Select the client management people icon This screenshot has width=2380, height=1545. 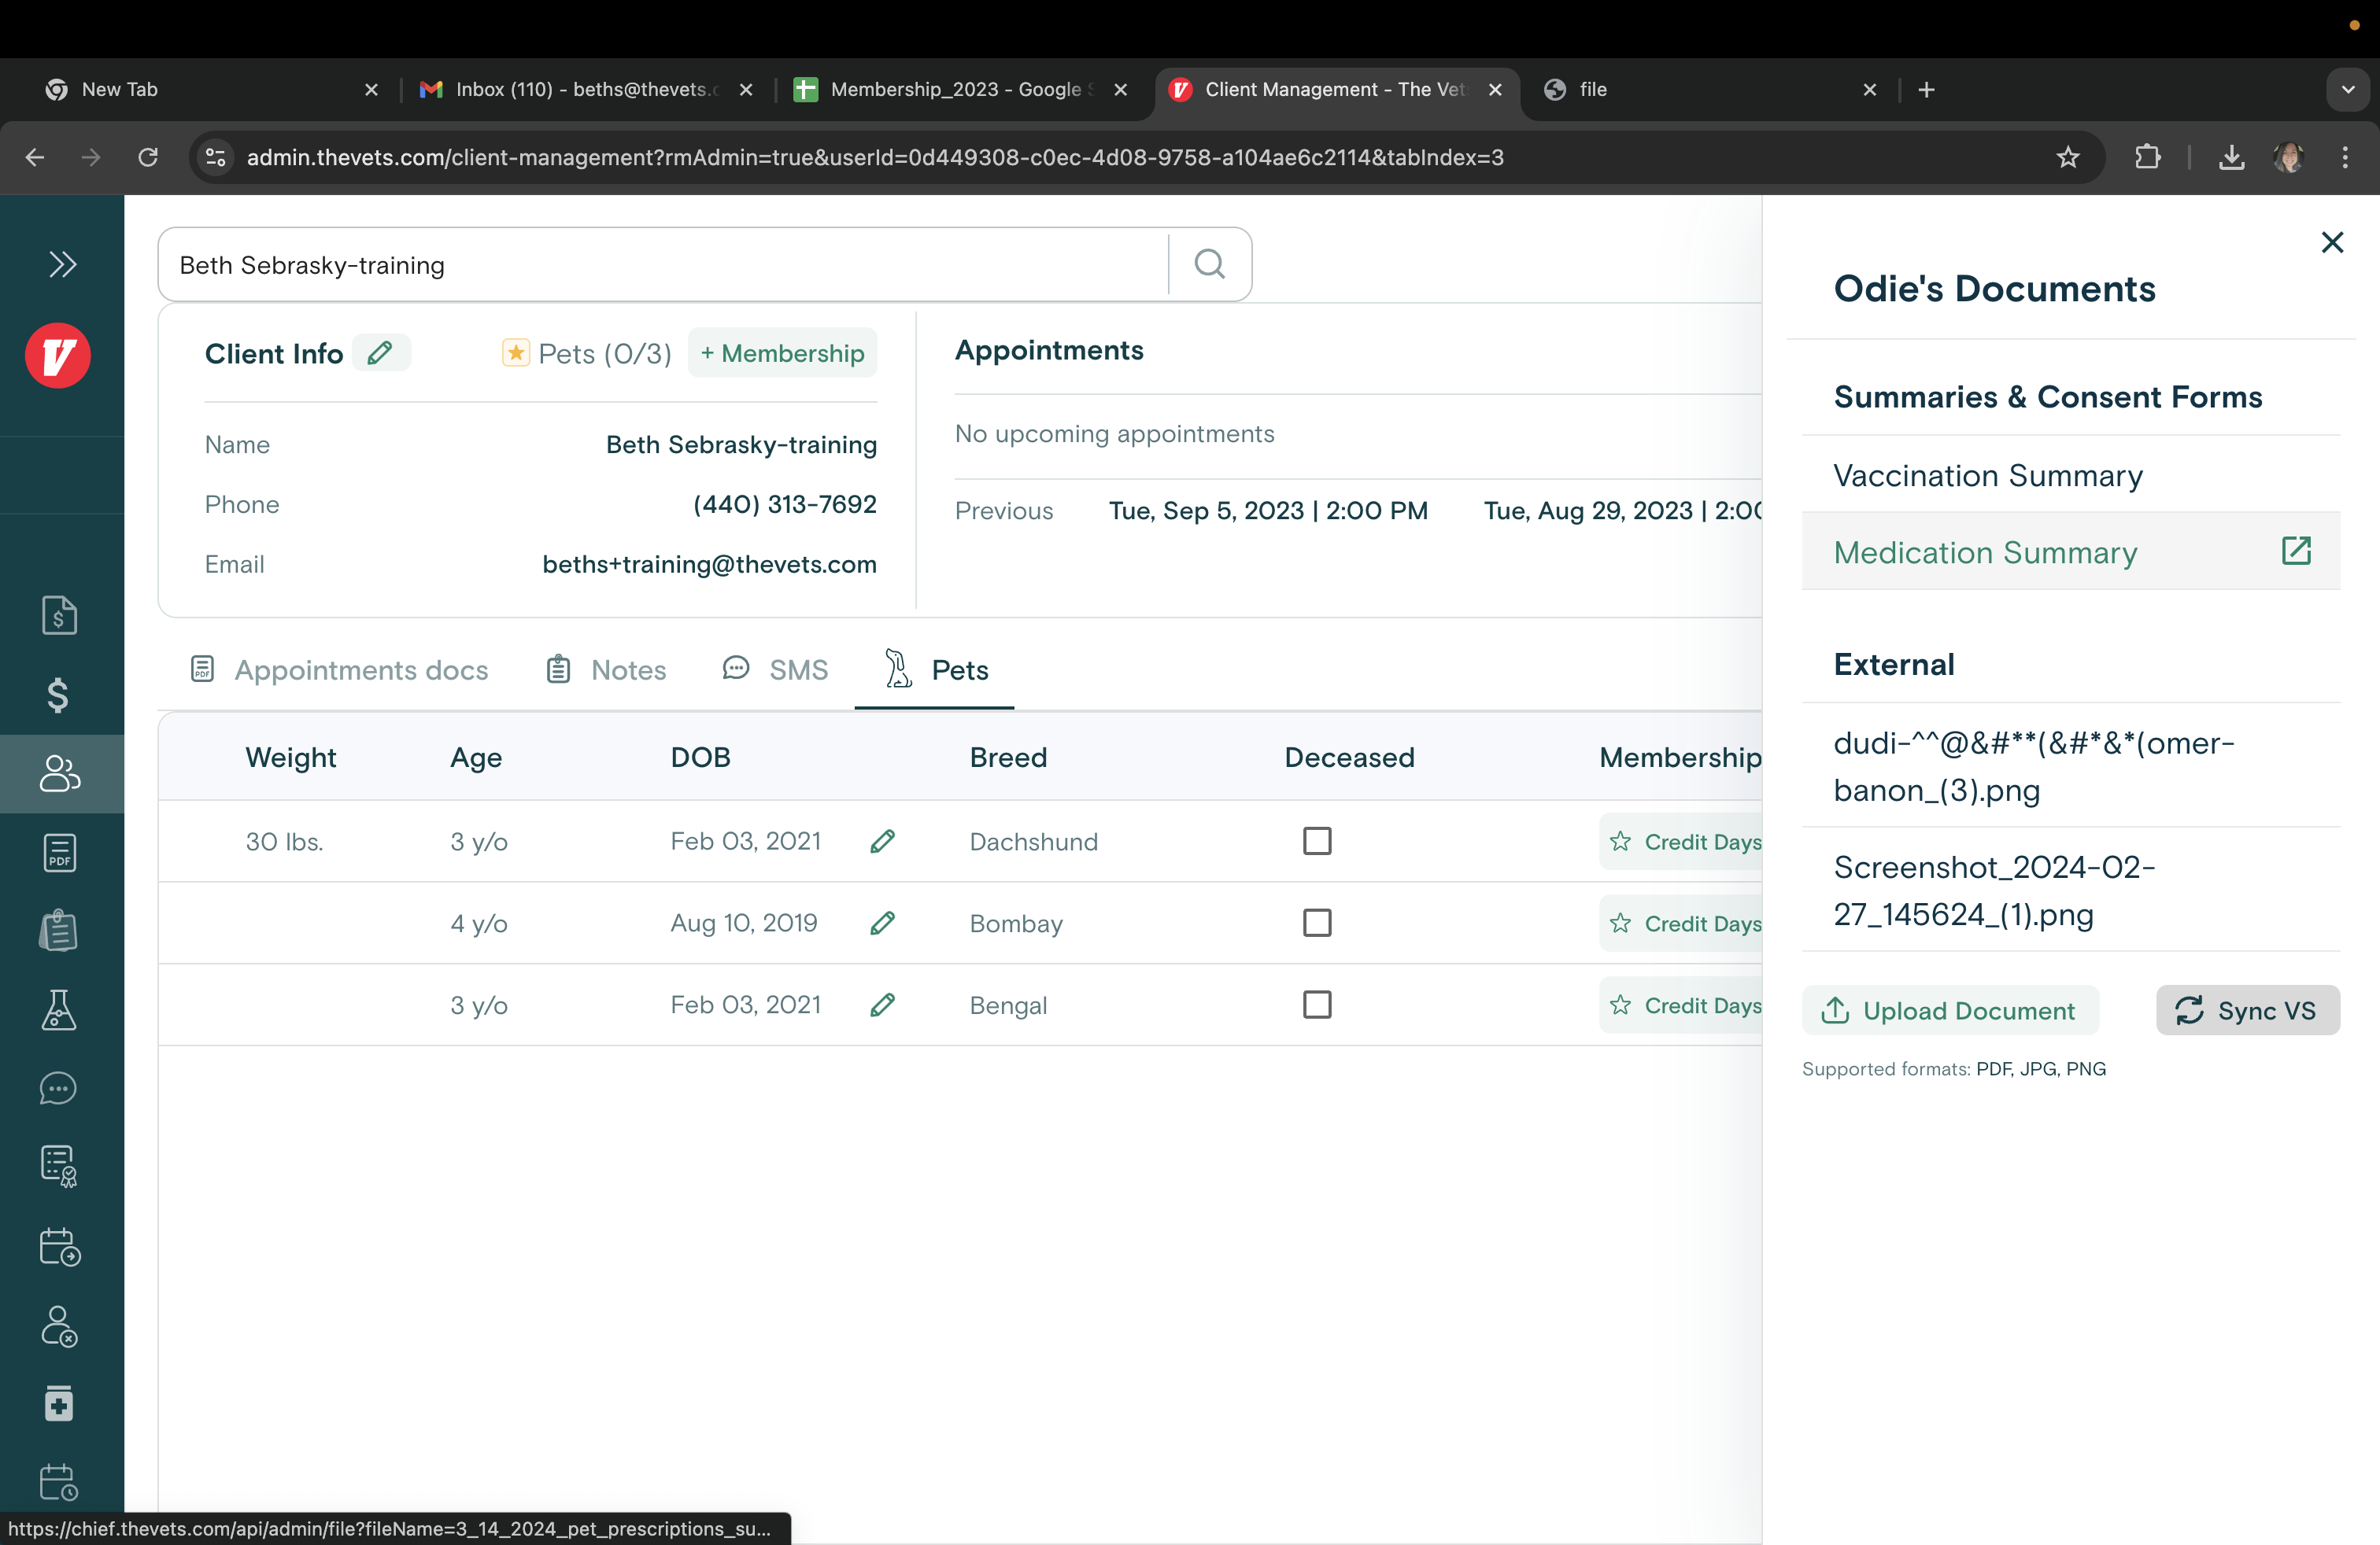coord(60,773)
